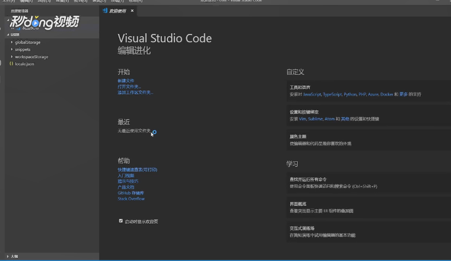The image size is (451, 261).
Task: Open the 交互式演练场 card
Action: pos(369,232)
